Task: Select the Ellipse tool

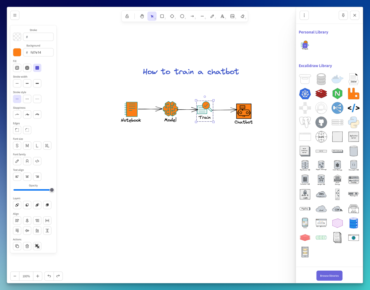Action: (x=182, y=16)
